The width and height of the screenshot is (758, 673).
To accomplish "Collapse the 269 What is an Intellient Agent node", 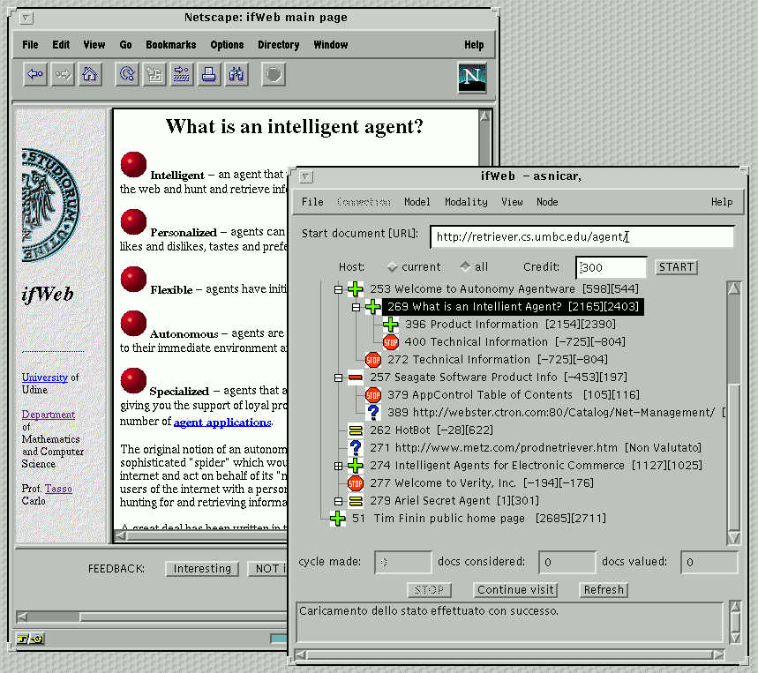I will pyautogui.click(x=356, y=307).
